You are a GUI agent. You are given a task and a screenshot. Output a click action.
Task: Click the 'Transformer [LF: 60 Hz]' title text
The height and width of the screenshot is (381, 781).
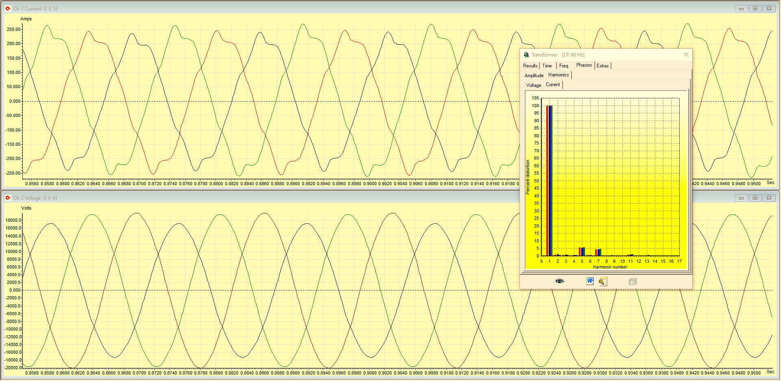coord(558,55)
